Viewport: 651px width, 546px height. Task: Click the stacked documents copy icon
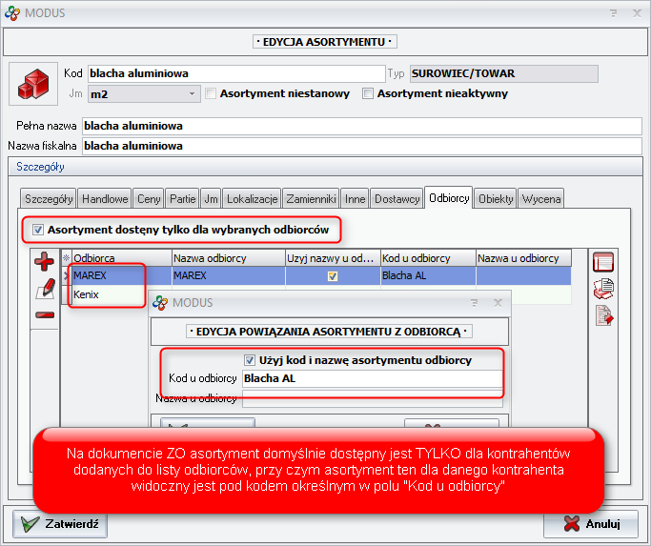[x=603, y=289]
